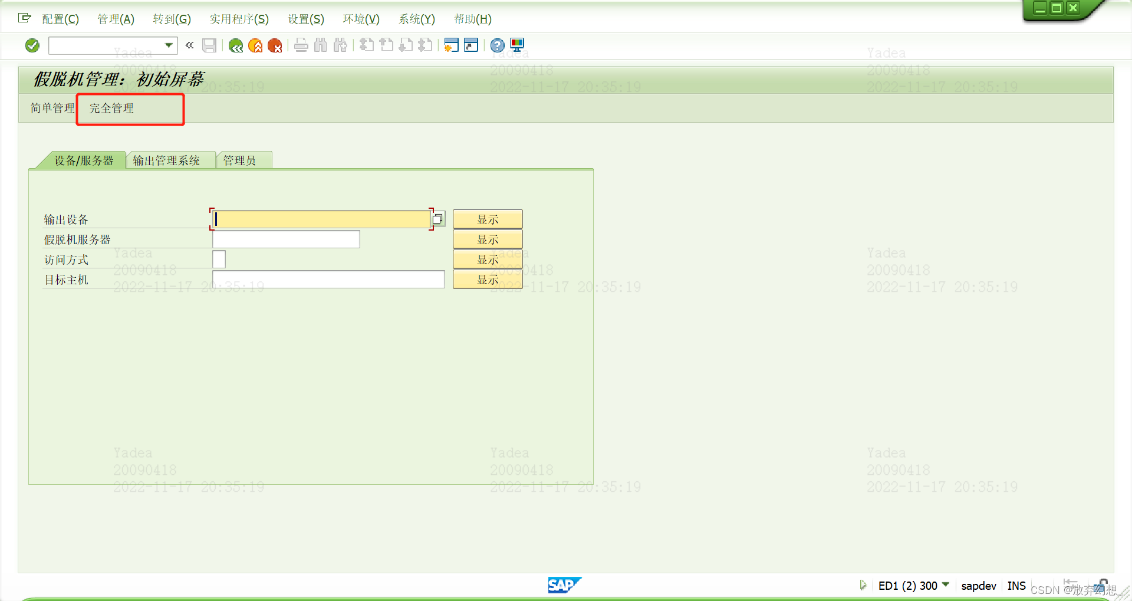Maximize the SAP window
Image resolution: width=1132 pixels, height=601 pixels.
click(1057, 8)
